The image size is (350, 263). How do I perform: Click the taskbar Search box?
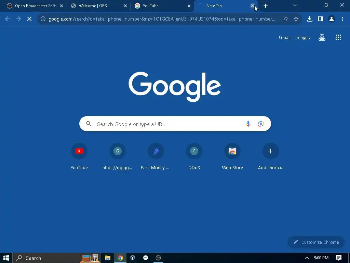pos(56,258)
